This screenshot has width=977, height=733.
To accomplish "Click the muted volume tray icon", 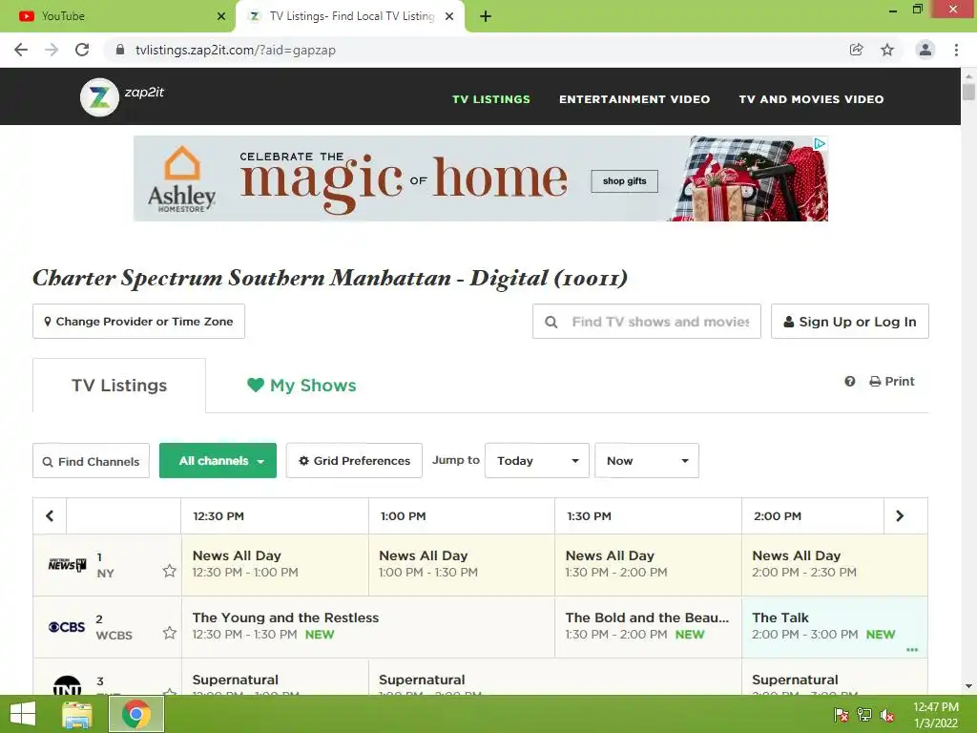I will (x=887, y=716).
